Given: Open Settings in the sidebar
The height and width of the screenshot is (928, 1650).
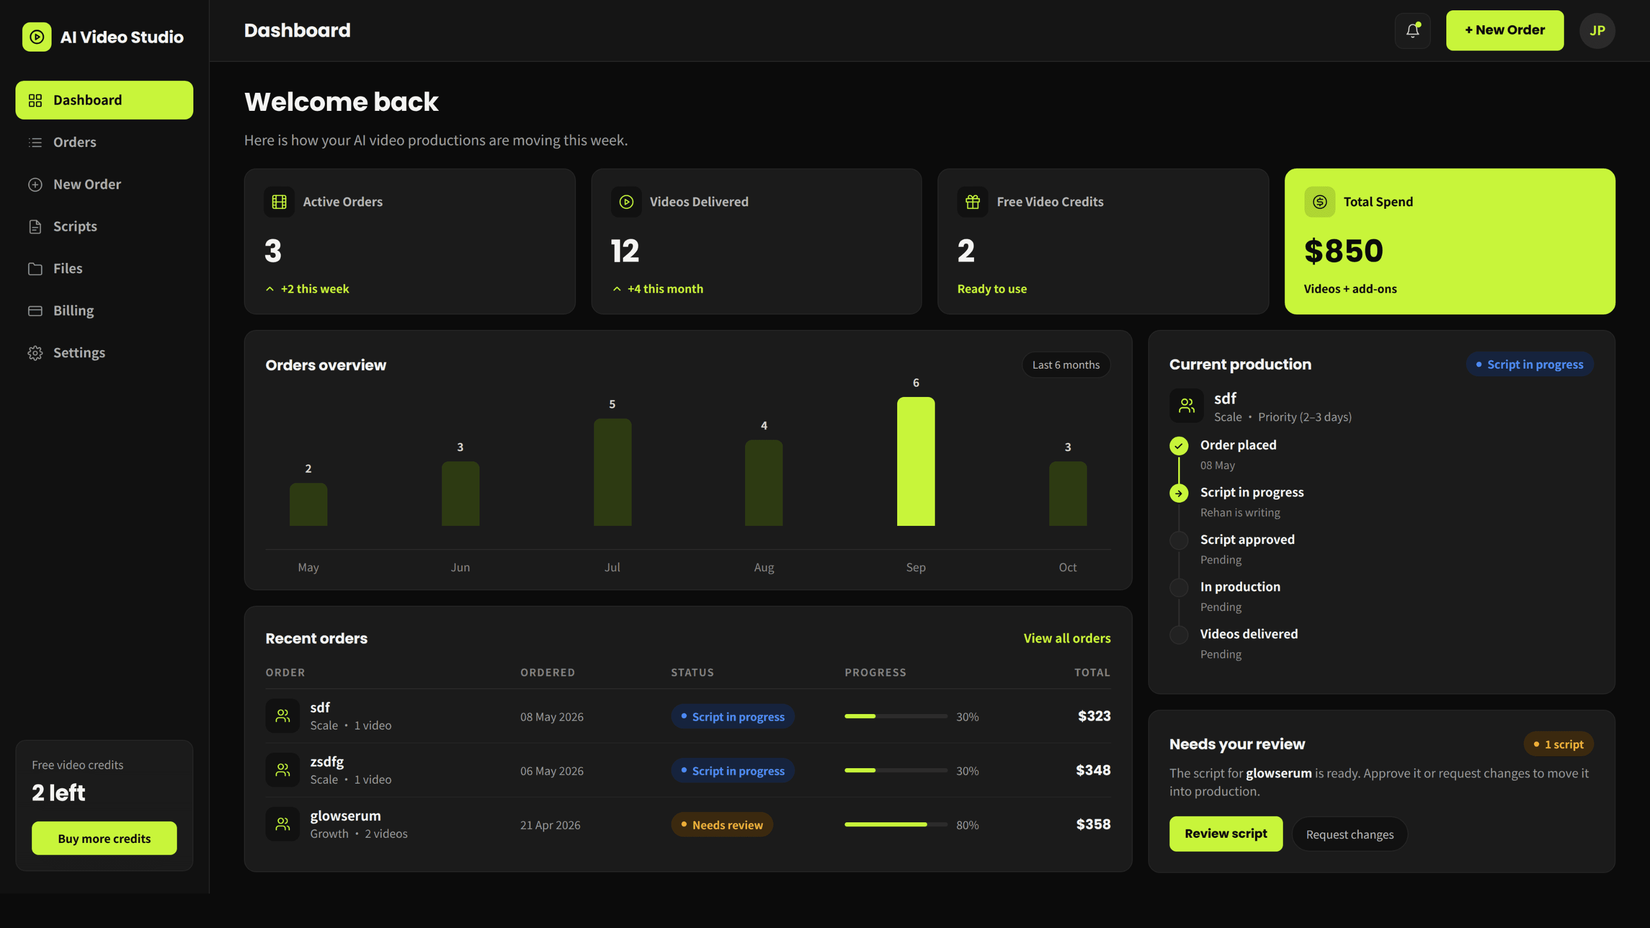Looking at the screenshot, I should [x=104, y=353].
